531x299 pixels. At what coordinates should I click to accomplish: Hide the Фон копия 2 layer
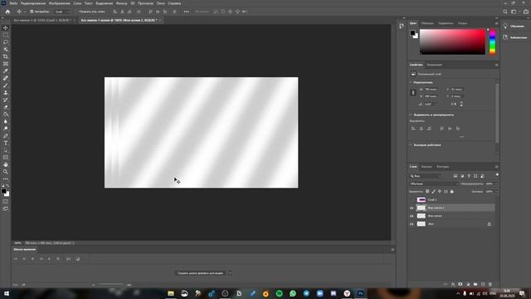coord(412,208)
